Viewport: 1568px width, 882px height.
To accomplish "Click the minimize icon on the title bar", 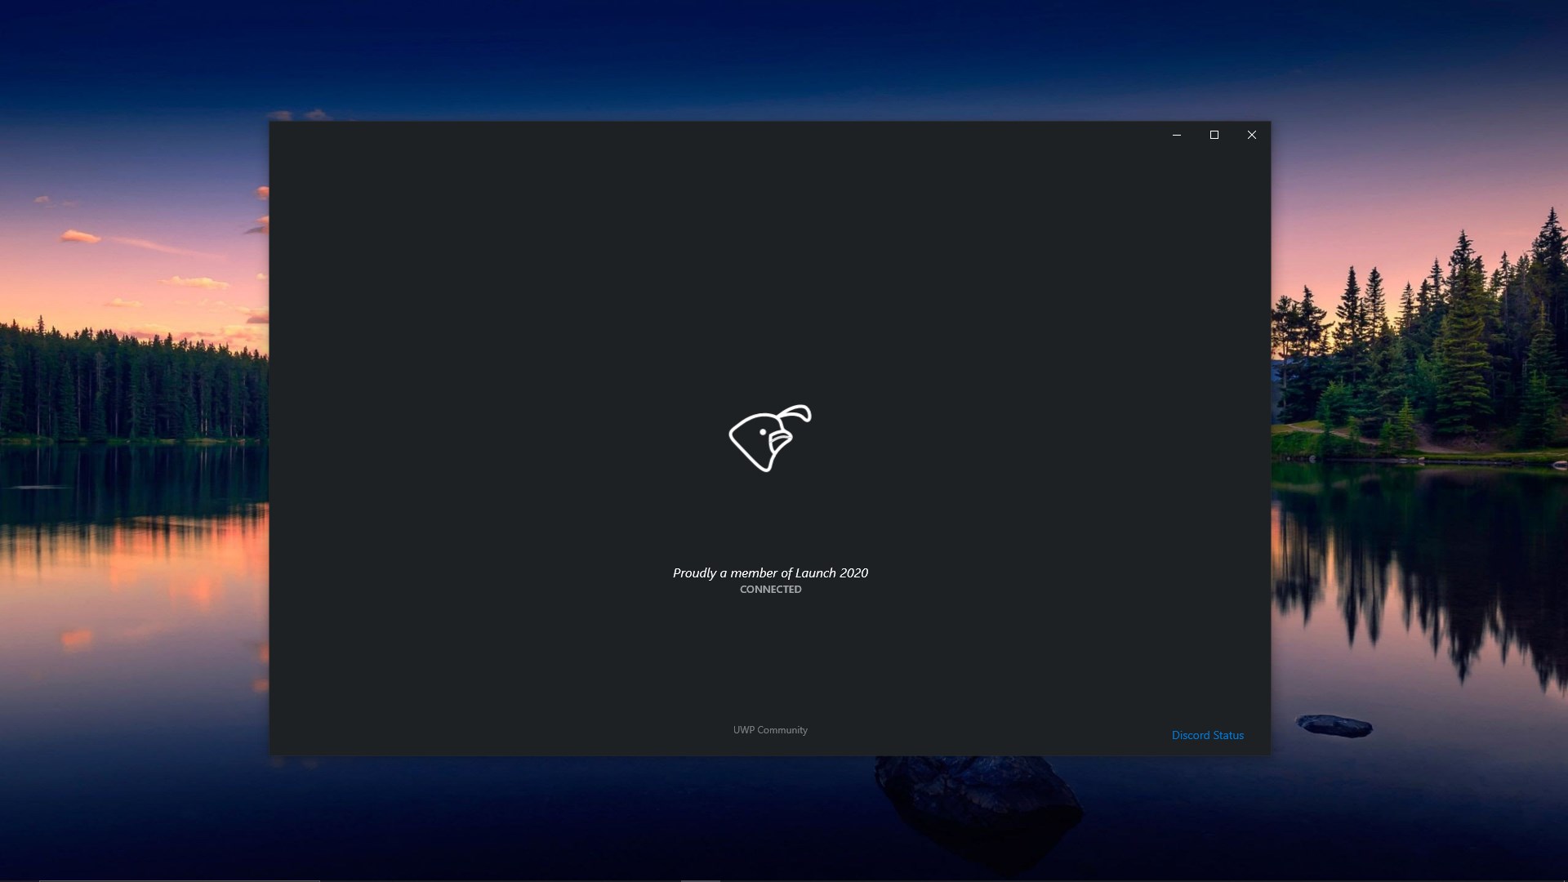I will (x=1176, y=135).
